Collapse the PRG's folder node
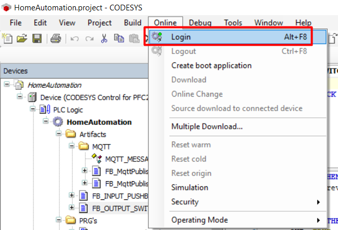 pyautogui.click(x=59, y=220)
